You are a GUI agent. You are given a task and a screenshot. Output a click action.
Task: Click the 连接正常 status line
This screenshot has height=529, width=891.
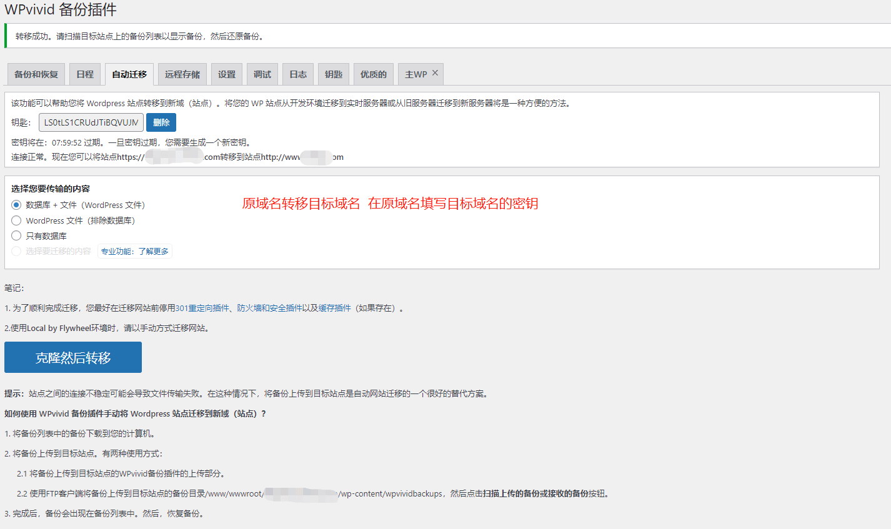click(x=177, y=157)
